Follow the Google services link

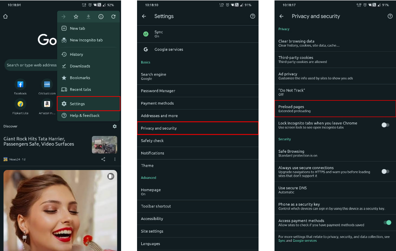pos(305,241)
